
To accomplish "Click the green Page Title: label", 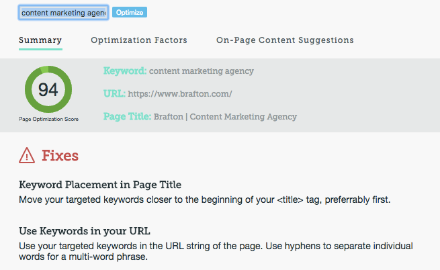I will click(x=128, y=116).
